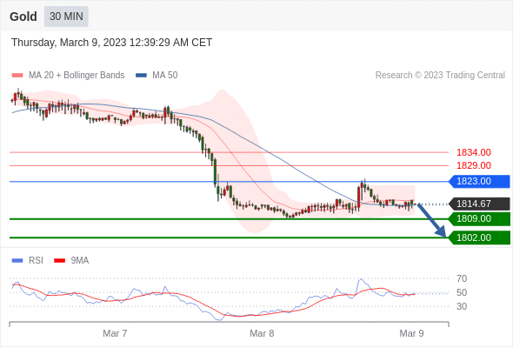513x348 pixels.
Task: Click the date Thursday, March 9, 2023 timestamp
Action: (111, 43)
